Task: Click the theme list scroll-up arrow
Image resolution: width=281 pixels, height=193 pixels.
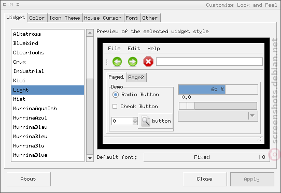Action: tap(90, 33)
